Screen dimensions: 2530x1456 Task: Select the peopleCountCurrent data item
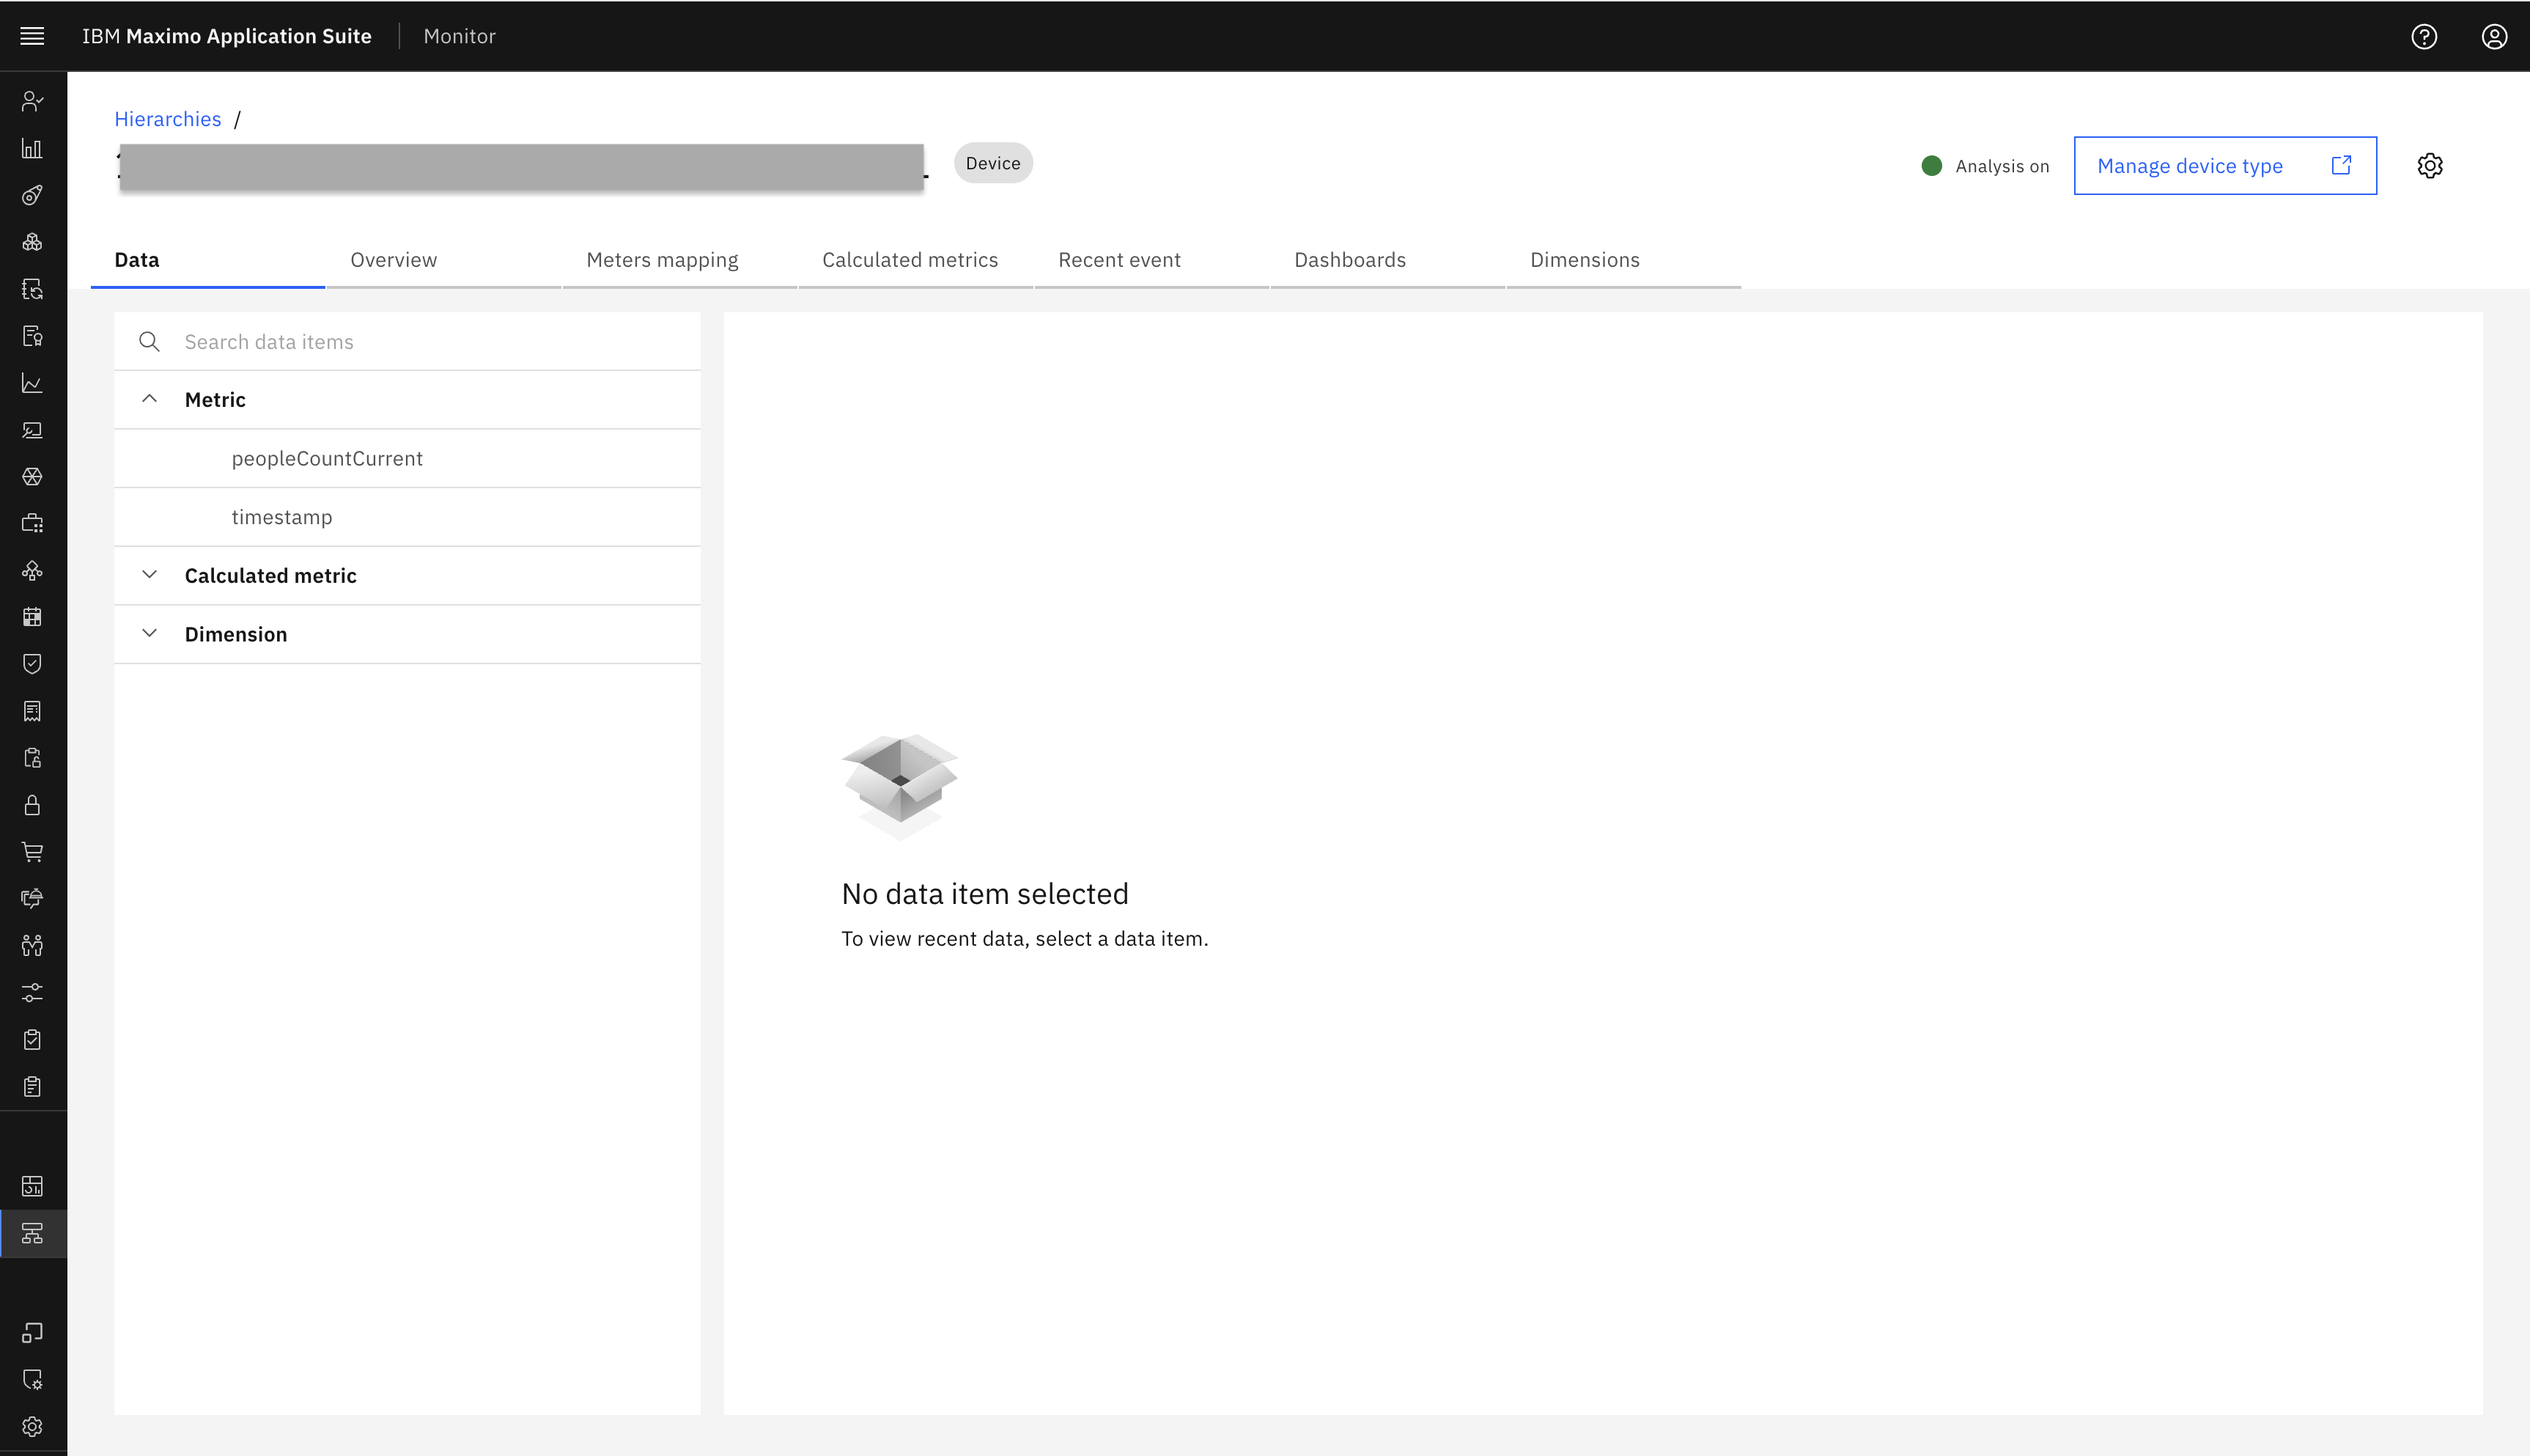tap(407, 458)
